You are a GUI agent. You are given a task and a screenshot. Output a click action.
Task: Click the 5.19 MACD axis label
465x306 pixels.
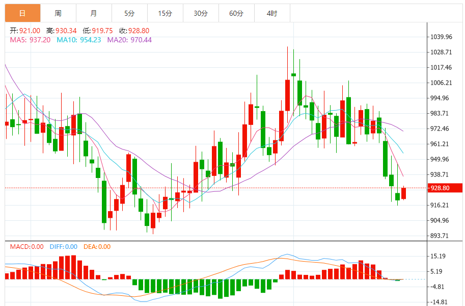436,271
